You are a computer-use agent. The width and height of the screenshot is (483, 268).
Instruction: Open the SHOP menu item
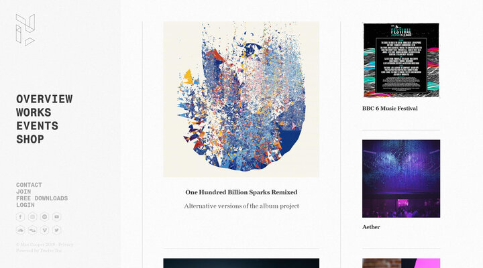coord(30,139)
